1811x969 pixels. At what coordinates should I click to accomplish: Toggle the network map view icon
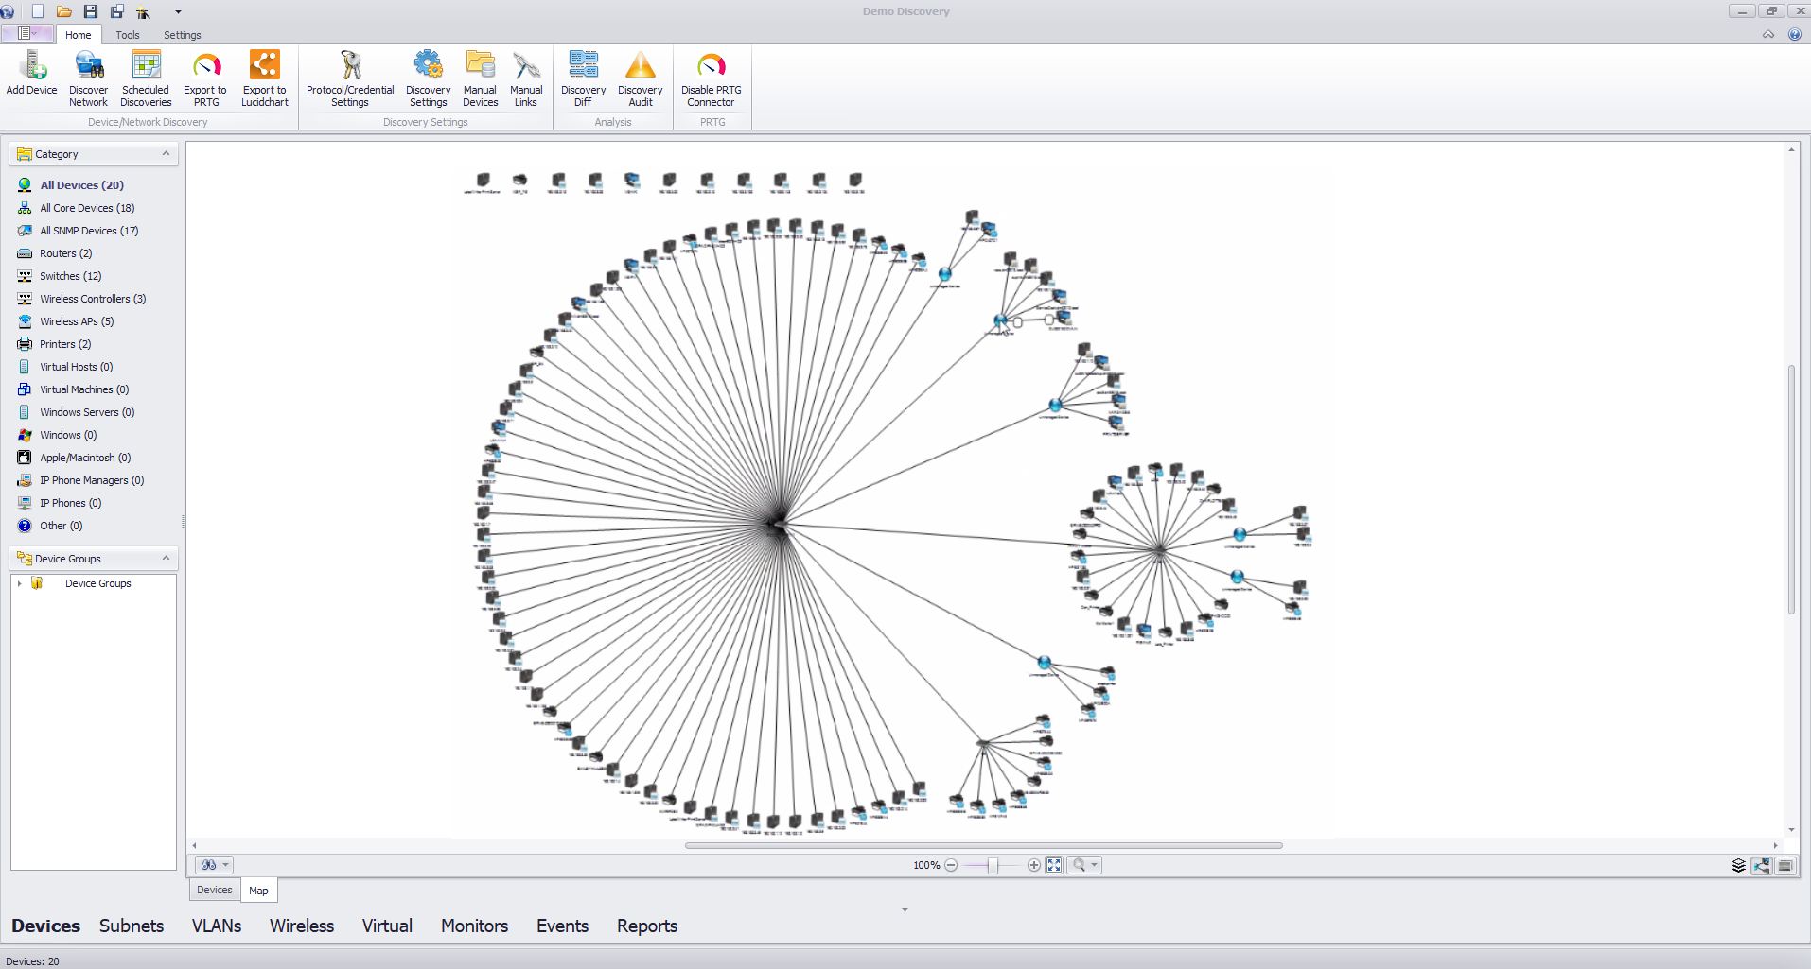tap(1762, 865)
